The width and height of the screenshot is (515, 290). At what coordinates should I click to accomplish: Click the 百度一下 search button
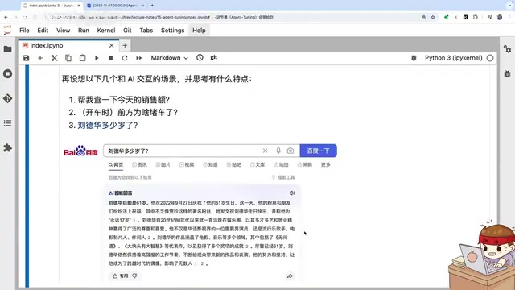[319, 151]
